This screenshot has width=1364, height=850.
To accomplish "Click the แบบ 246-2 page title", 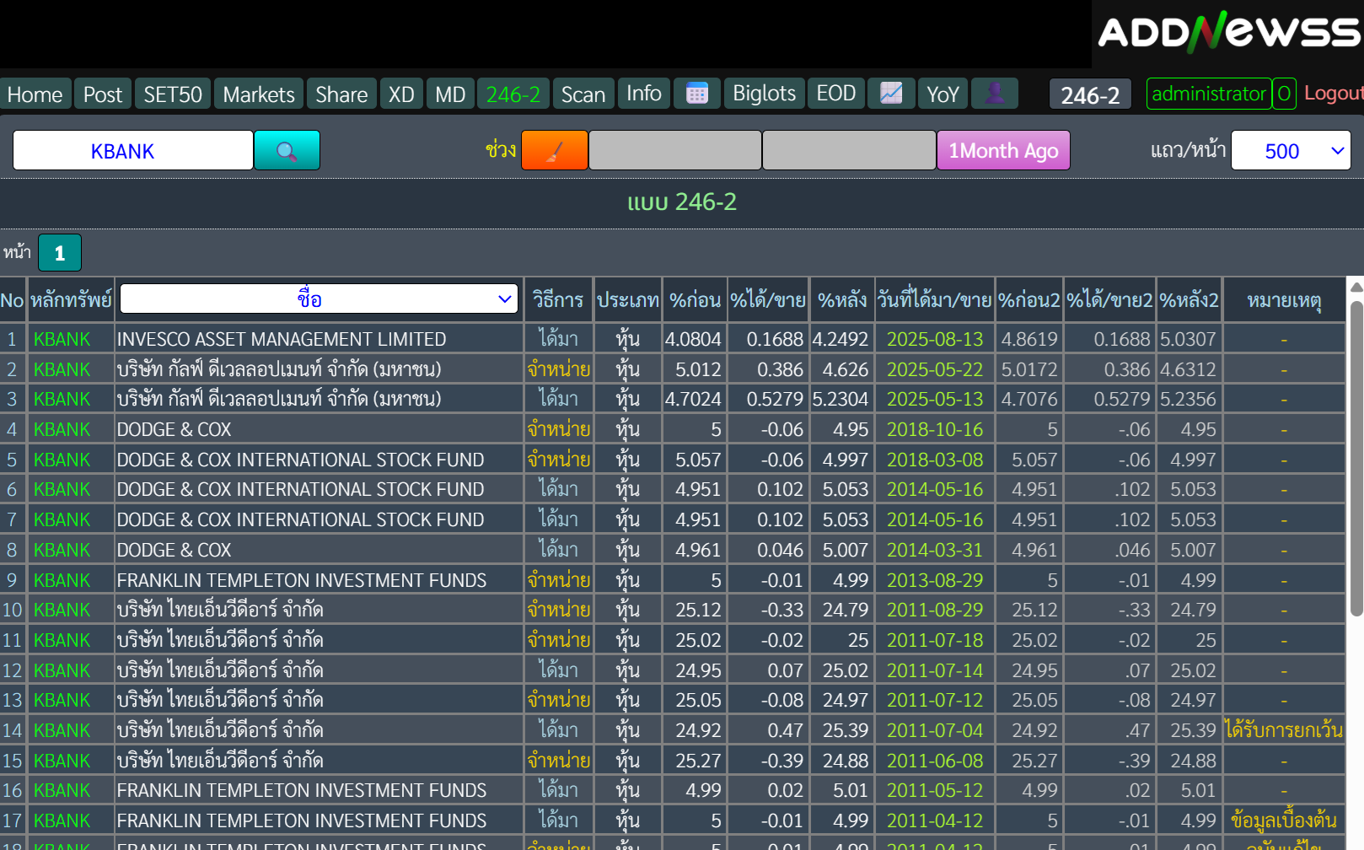I will coord(682,202).
